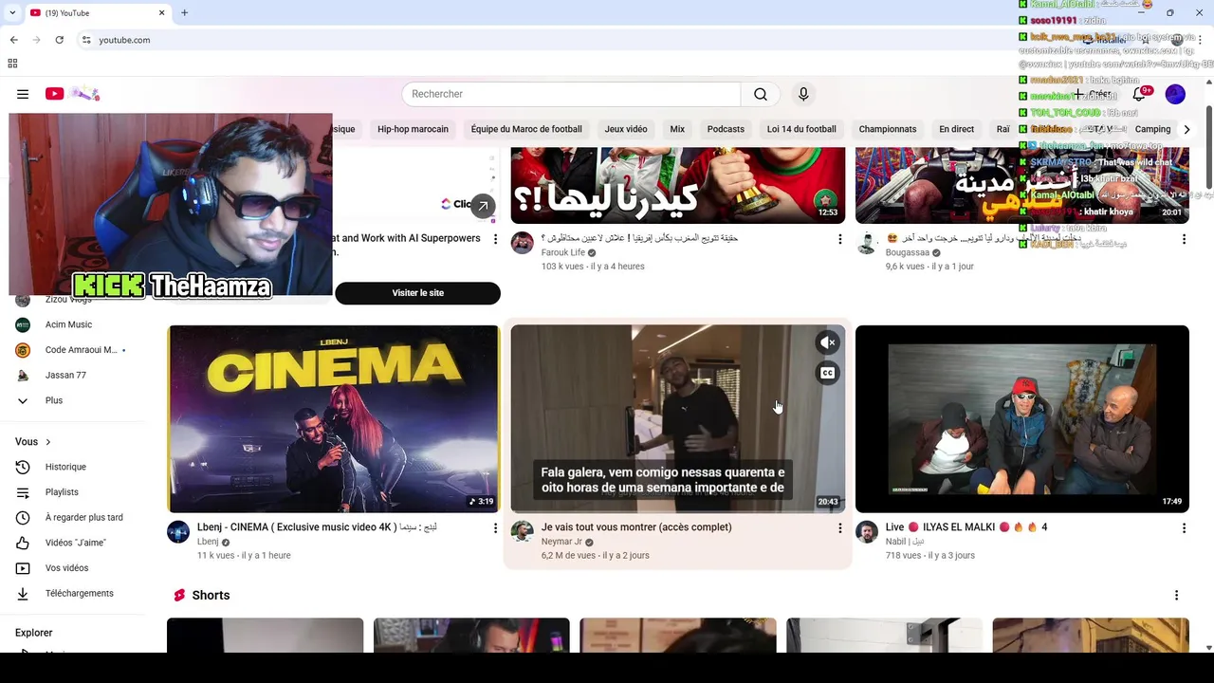Select the Hip-hop marocain chip

point(413,129)
